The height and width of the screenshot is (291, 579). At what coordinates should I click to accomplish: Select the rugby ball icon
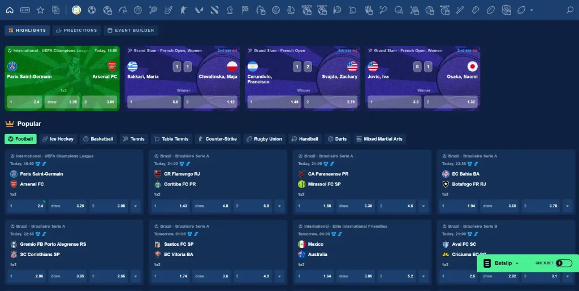point(490,10)
